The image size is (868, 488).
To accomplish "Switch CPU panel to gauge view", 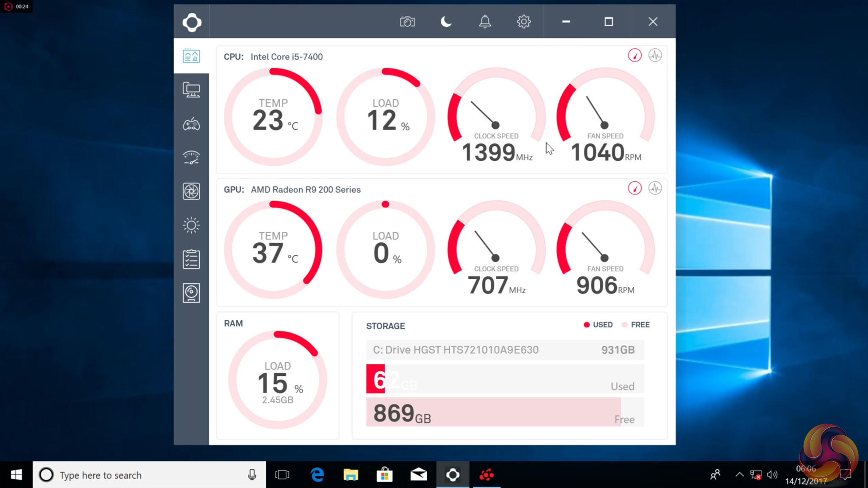I will pos(634,55).
